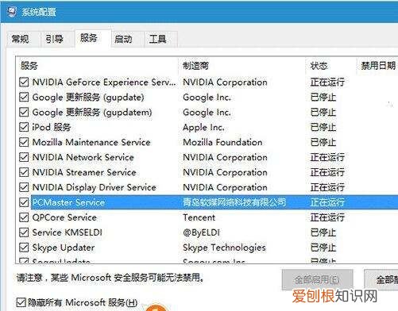Click the @ByELDI manufacturer cell

click(x=201, y=232)
